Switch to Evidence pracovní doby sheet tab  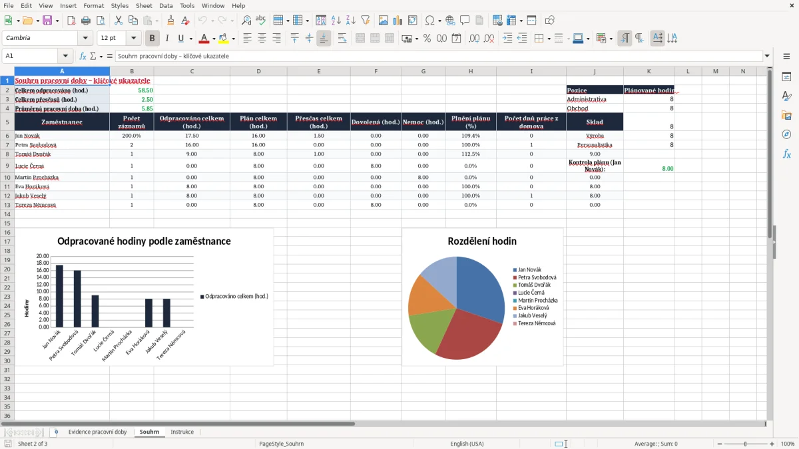coord(97,432)
